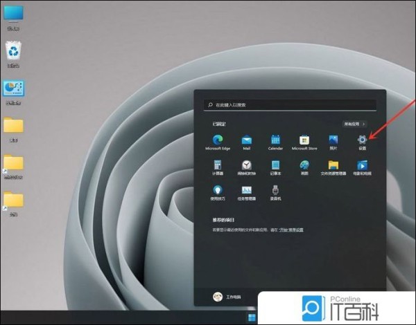Screen dimensions: 416x325
Task: Open the Photos (照片) app
Action: pos(333,142)
